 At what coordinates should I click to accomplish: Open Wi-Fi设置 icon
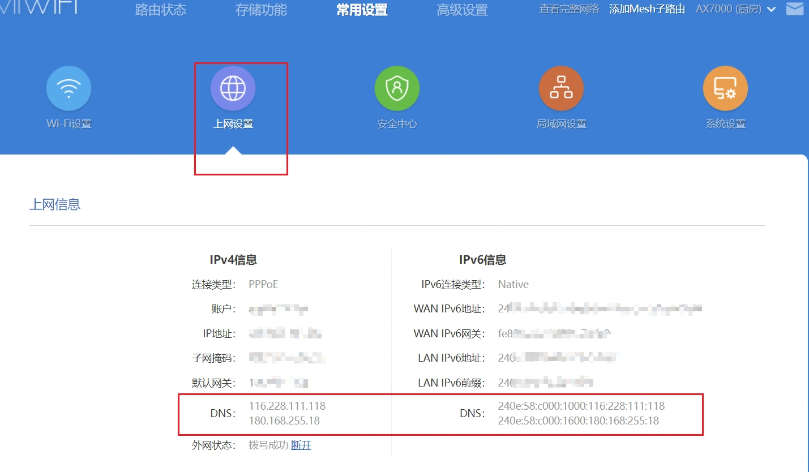tap(69, 89)
